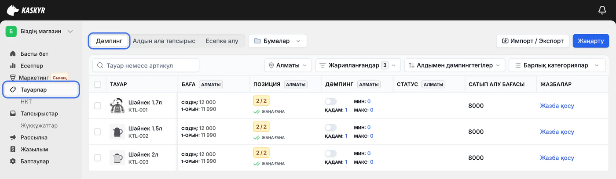
Task: Click МИН value 0 for KTL-002
Action: [369, 127]
